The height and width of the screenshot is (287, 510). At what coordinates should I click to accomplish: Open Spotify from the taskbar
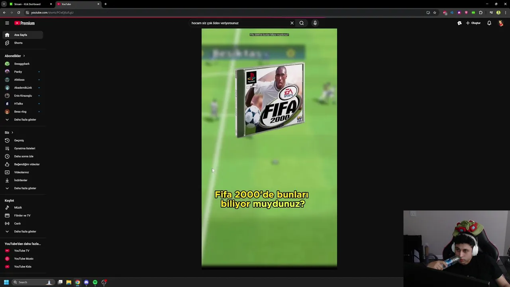point(95,282)
